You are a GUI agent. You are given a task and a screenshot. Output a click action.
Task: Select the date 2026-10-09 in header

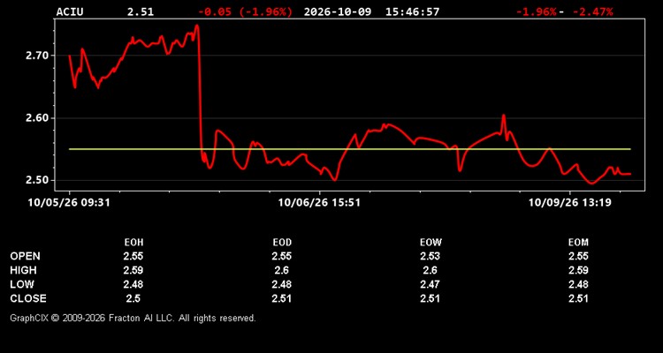(338, 11)
